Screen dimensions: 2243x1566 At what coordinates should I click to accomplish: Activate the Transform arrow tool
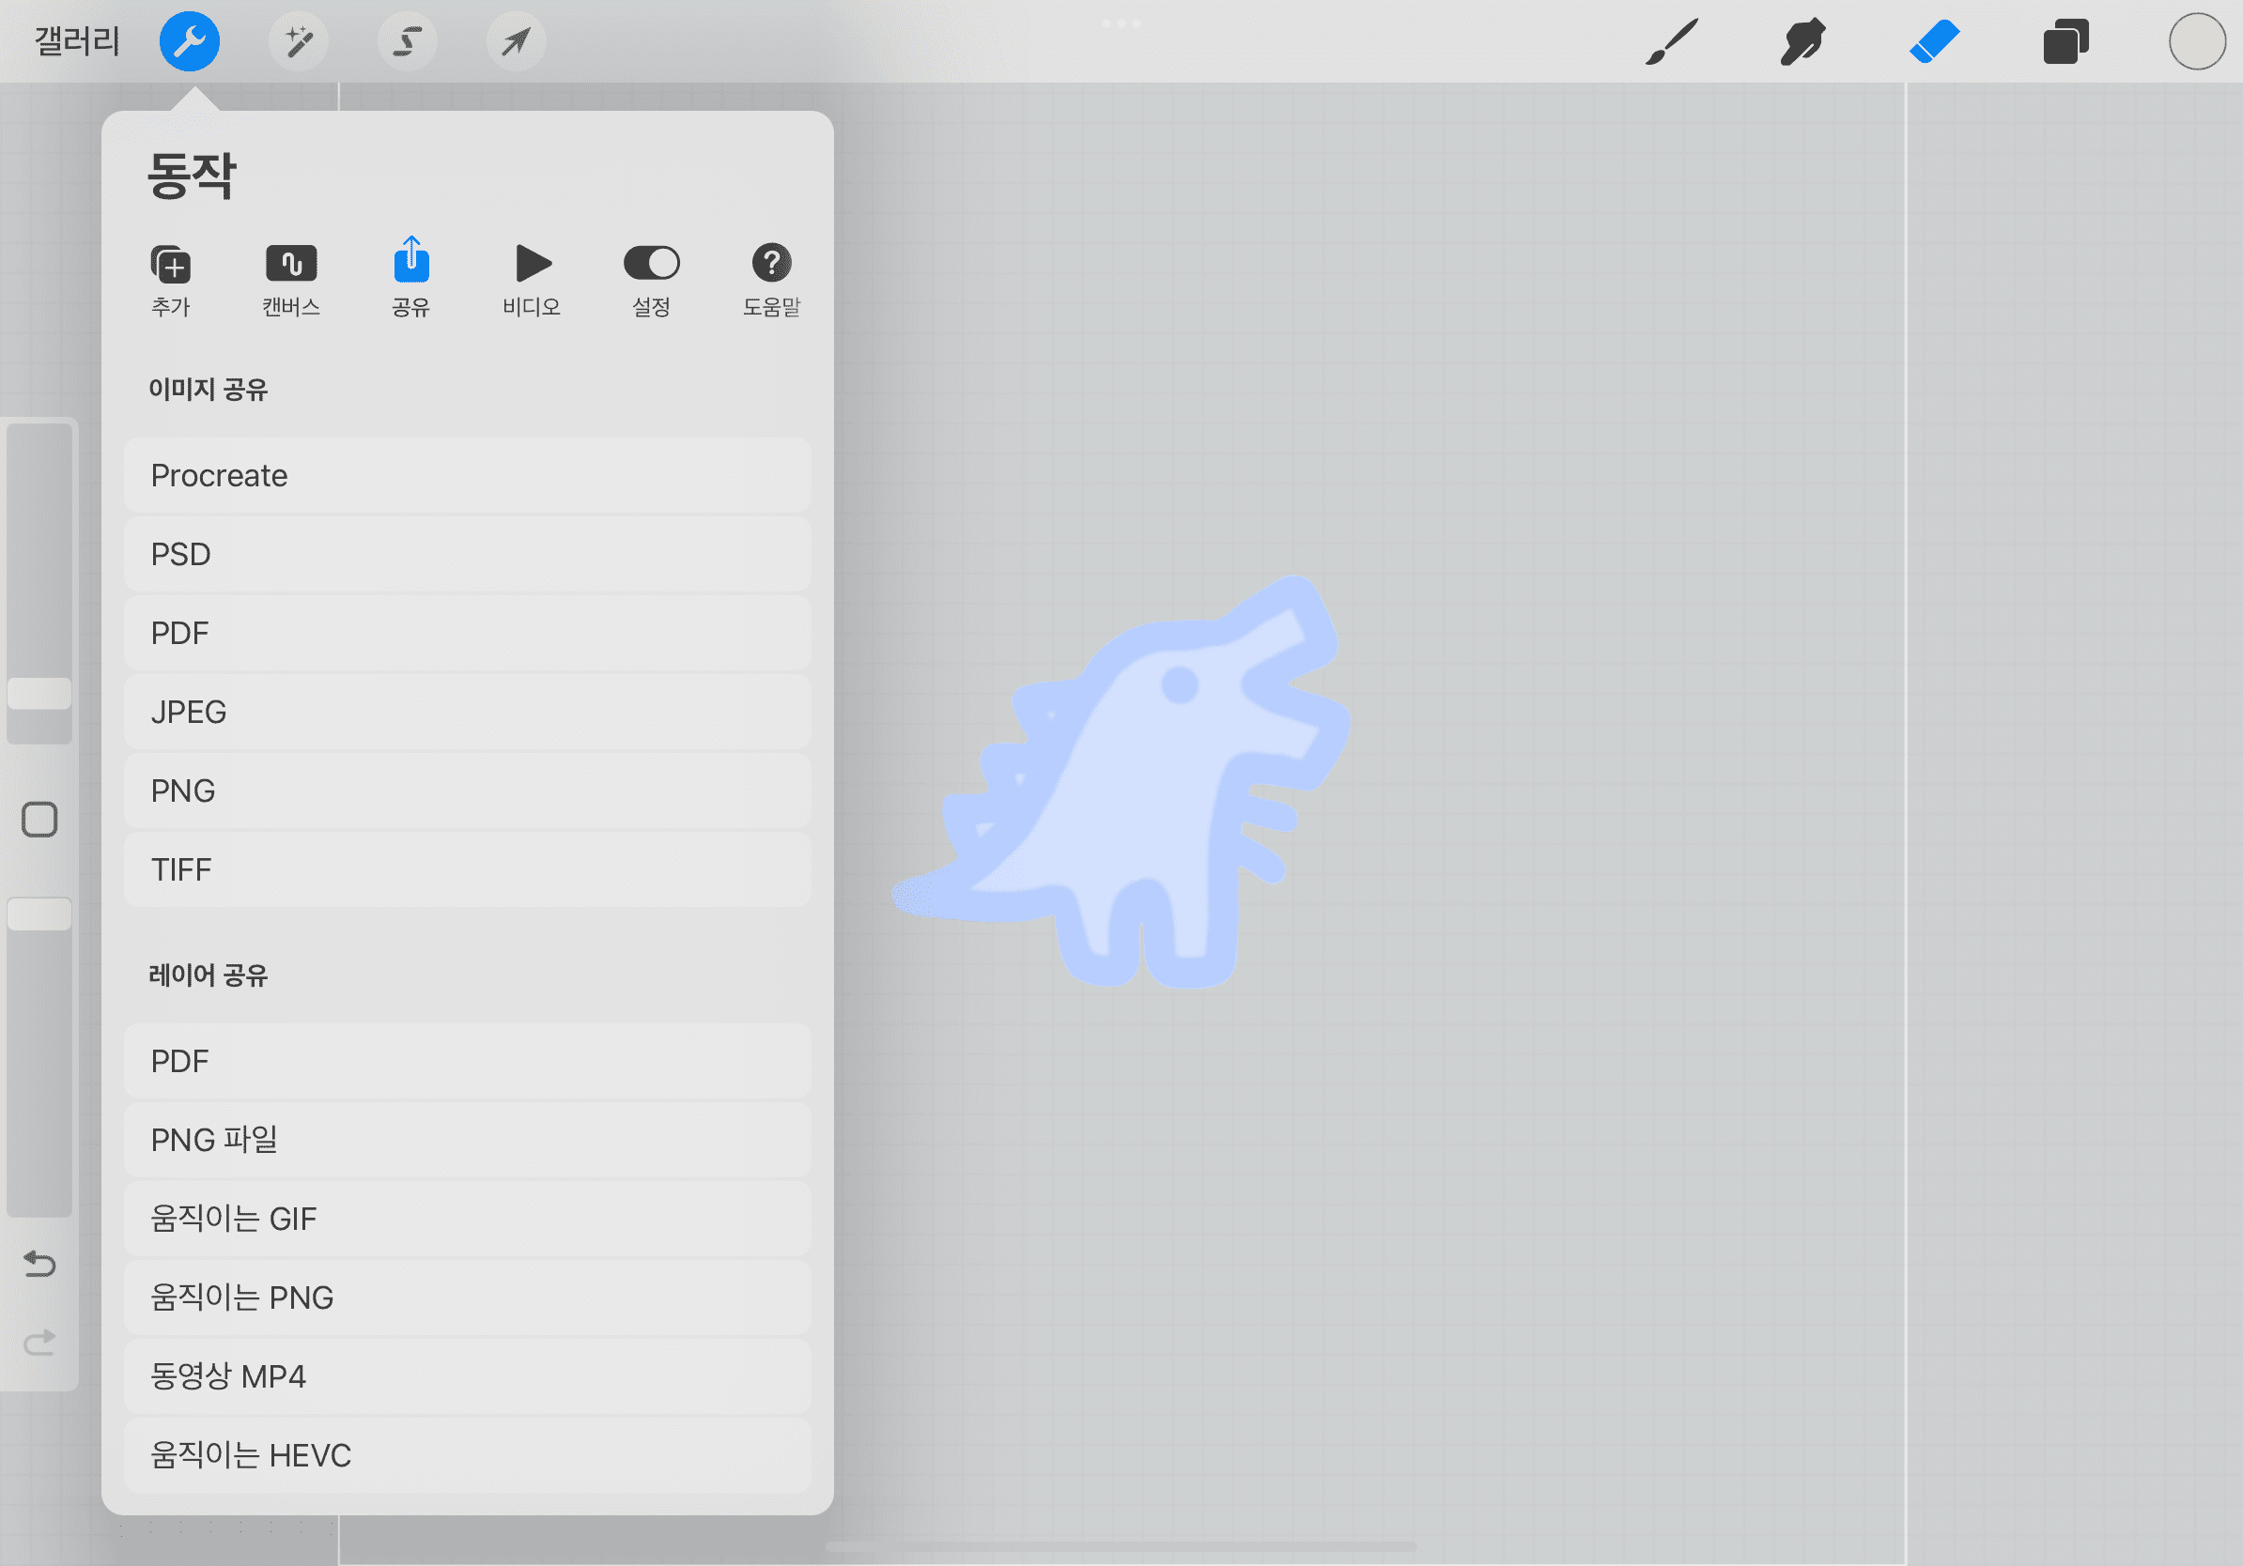point(516,42)
